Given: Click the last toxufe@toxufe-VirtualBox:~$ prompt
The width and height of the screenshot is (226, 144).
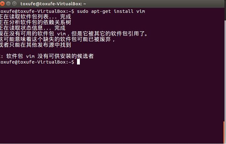Looking at the screenshot, I should pos(37,62).
